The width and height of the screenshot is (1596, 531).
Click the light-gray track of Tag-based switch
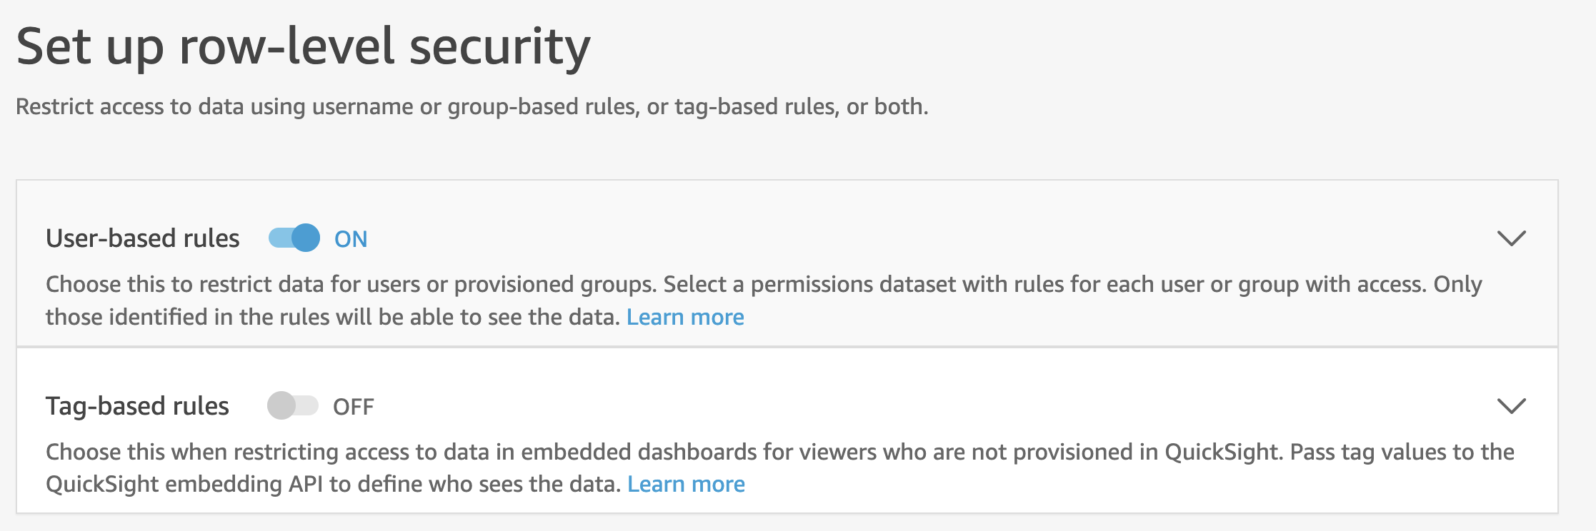pyautogui.click(x=309, y=406)
